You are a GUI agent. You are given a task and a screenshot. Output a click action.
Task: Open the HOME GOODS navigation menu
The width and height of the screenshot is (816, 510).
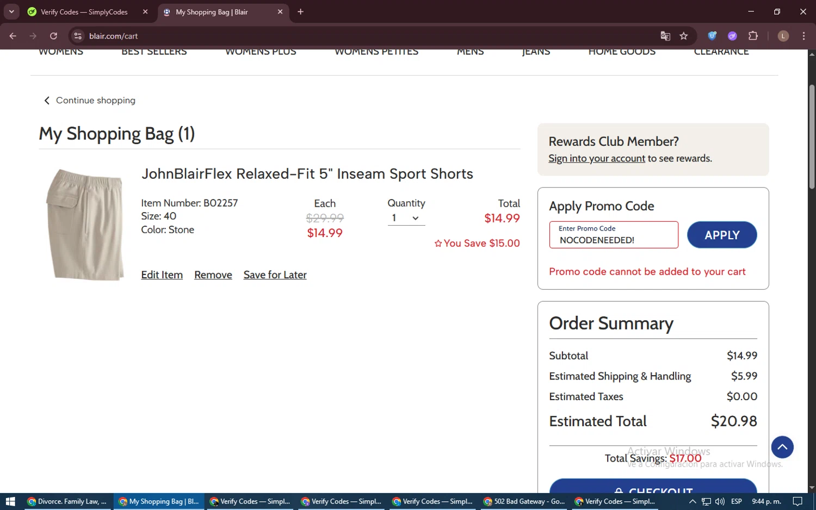[622, 52]
